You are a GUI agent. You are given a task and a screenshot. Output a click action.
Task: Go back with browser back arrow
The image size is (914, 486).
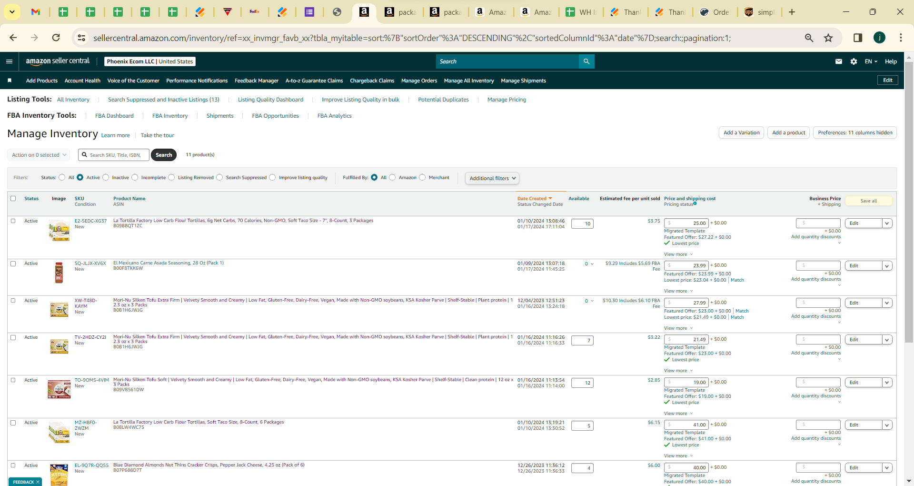click(13, 38)
